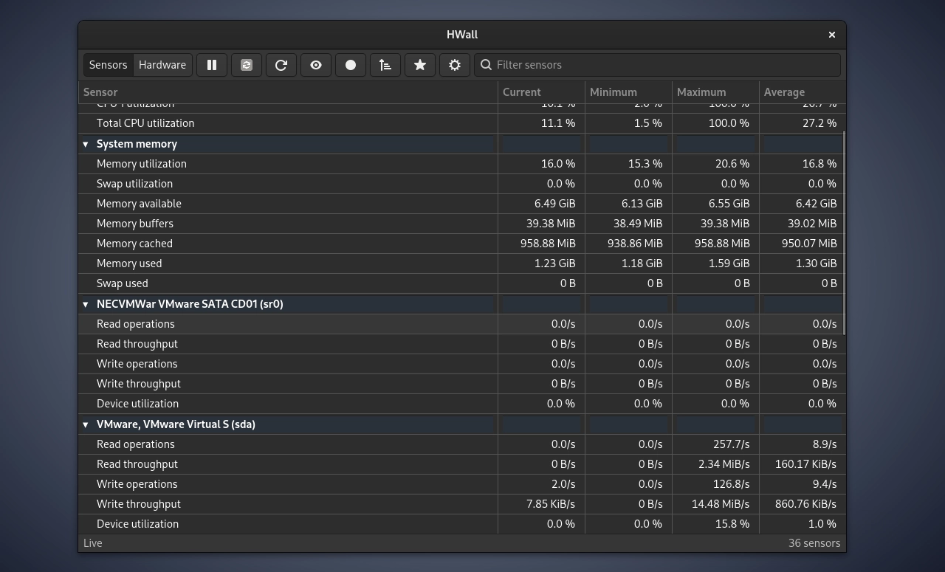
Task: Switch to the Hardware tab
Action: click(162, 65)
